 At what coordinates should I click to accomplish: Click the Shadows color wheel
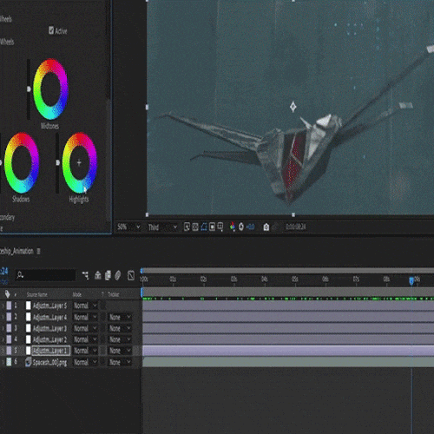22,162
